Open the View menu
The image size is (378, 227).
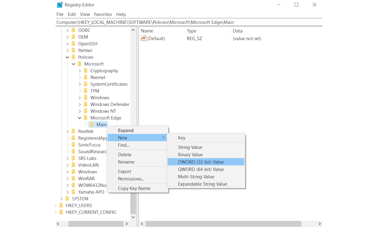click(85, 14)
